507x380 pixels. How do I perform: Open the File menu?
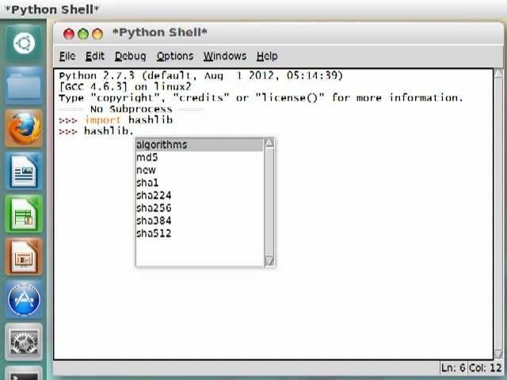[67, 56]
